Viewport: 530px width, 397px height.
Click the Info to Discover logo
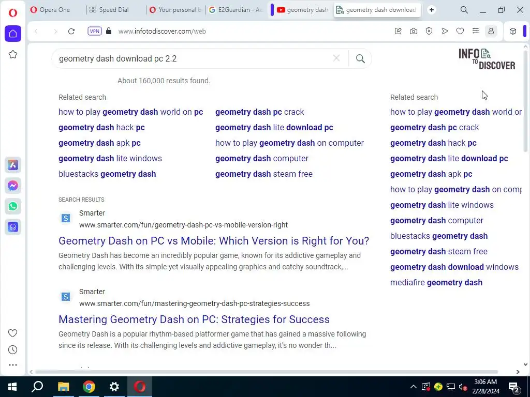click(x=487, y=59)
